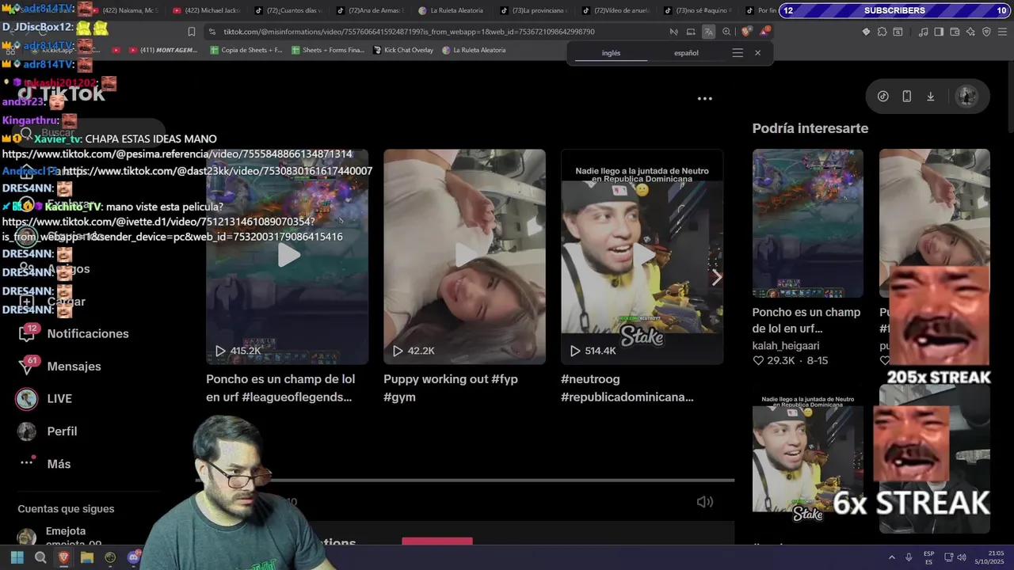1014x570 pixels.
Task: Open the Brave Wallet icon
Action: (955, 32)
